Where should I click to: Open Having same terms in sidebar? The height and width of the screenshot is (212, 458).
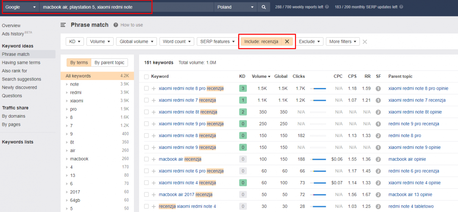21,63
